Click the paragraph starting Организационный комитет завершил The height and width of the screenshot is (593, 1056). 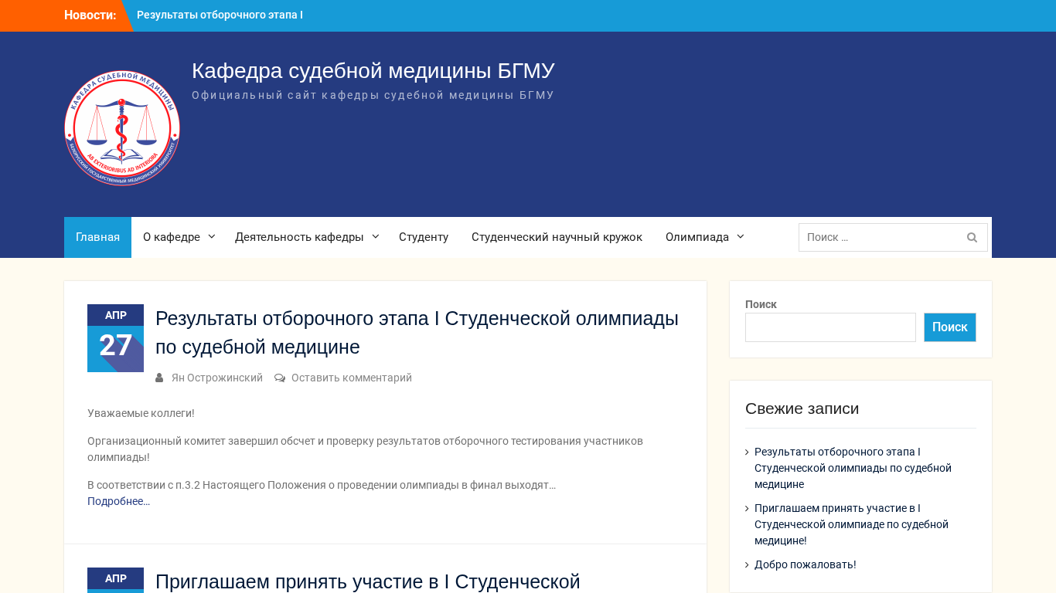pyautogui.click(x=365, y=449)
